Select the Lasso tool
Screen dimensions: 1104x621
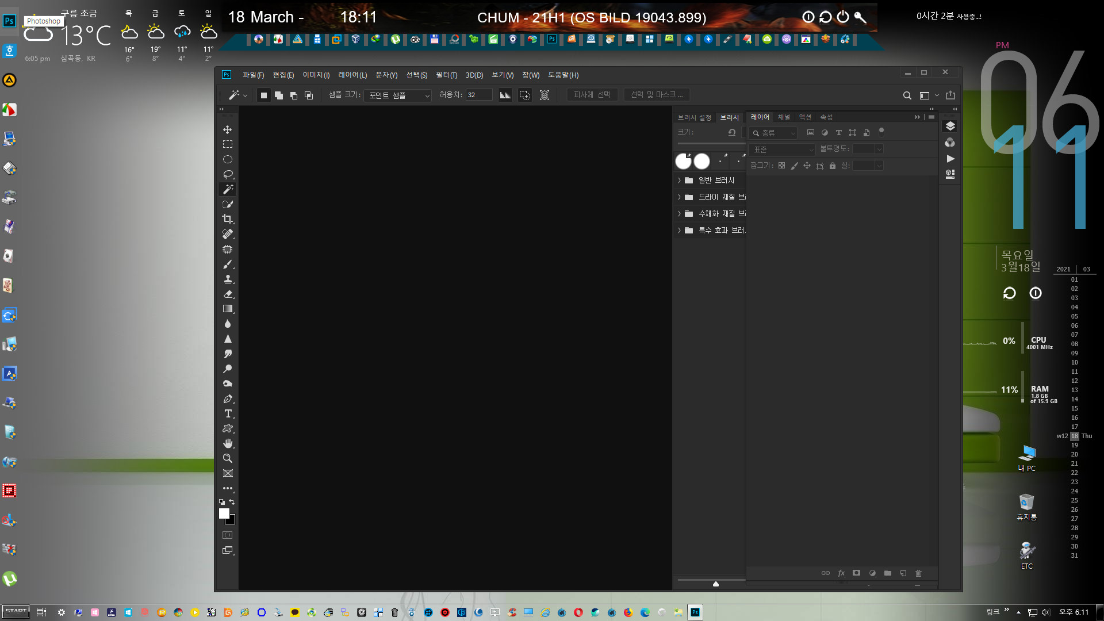point(228,174)
